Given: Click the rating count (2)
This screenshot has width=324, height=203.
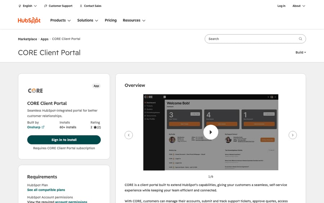Looking at the screenshot, I should 99,127.
